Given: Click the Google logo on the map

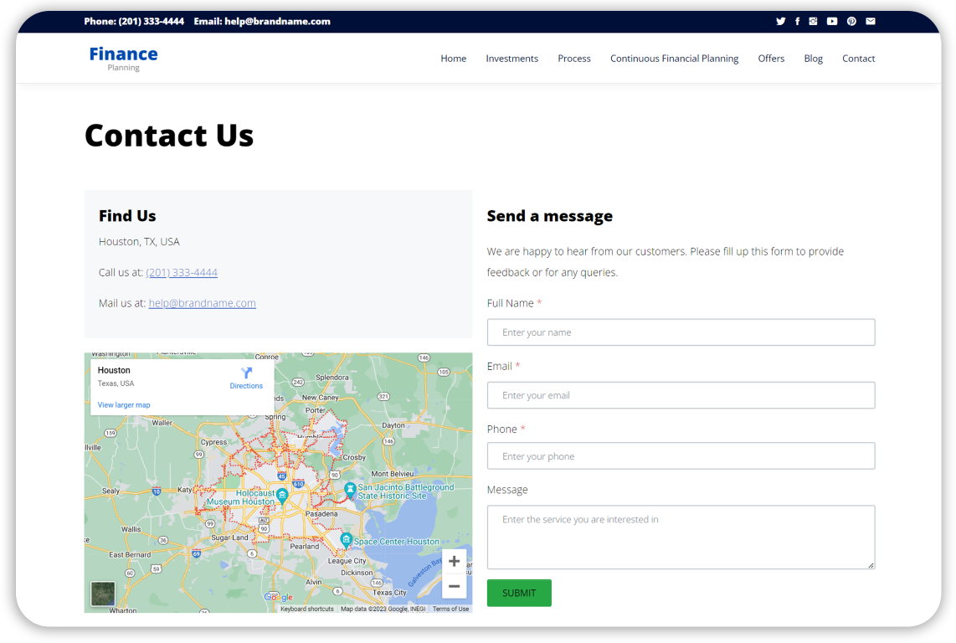Looking at the screenshot, I should pos(279,597).
